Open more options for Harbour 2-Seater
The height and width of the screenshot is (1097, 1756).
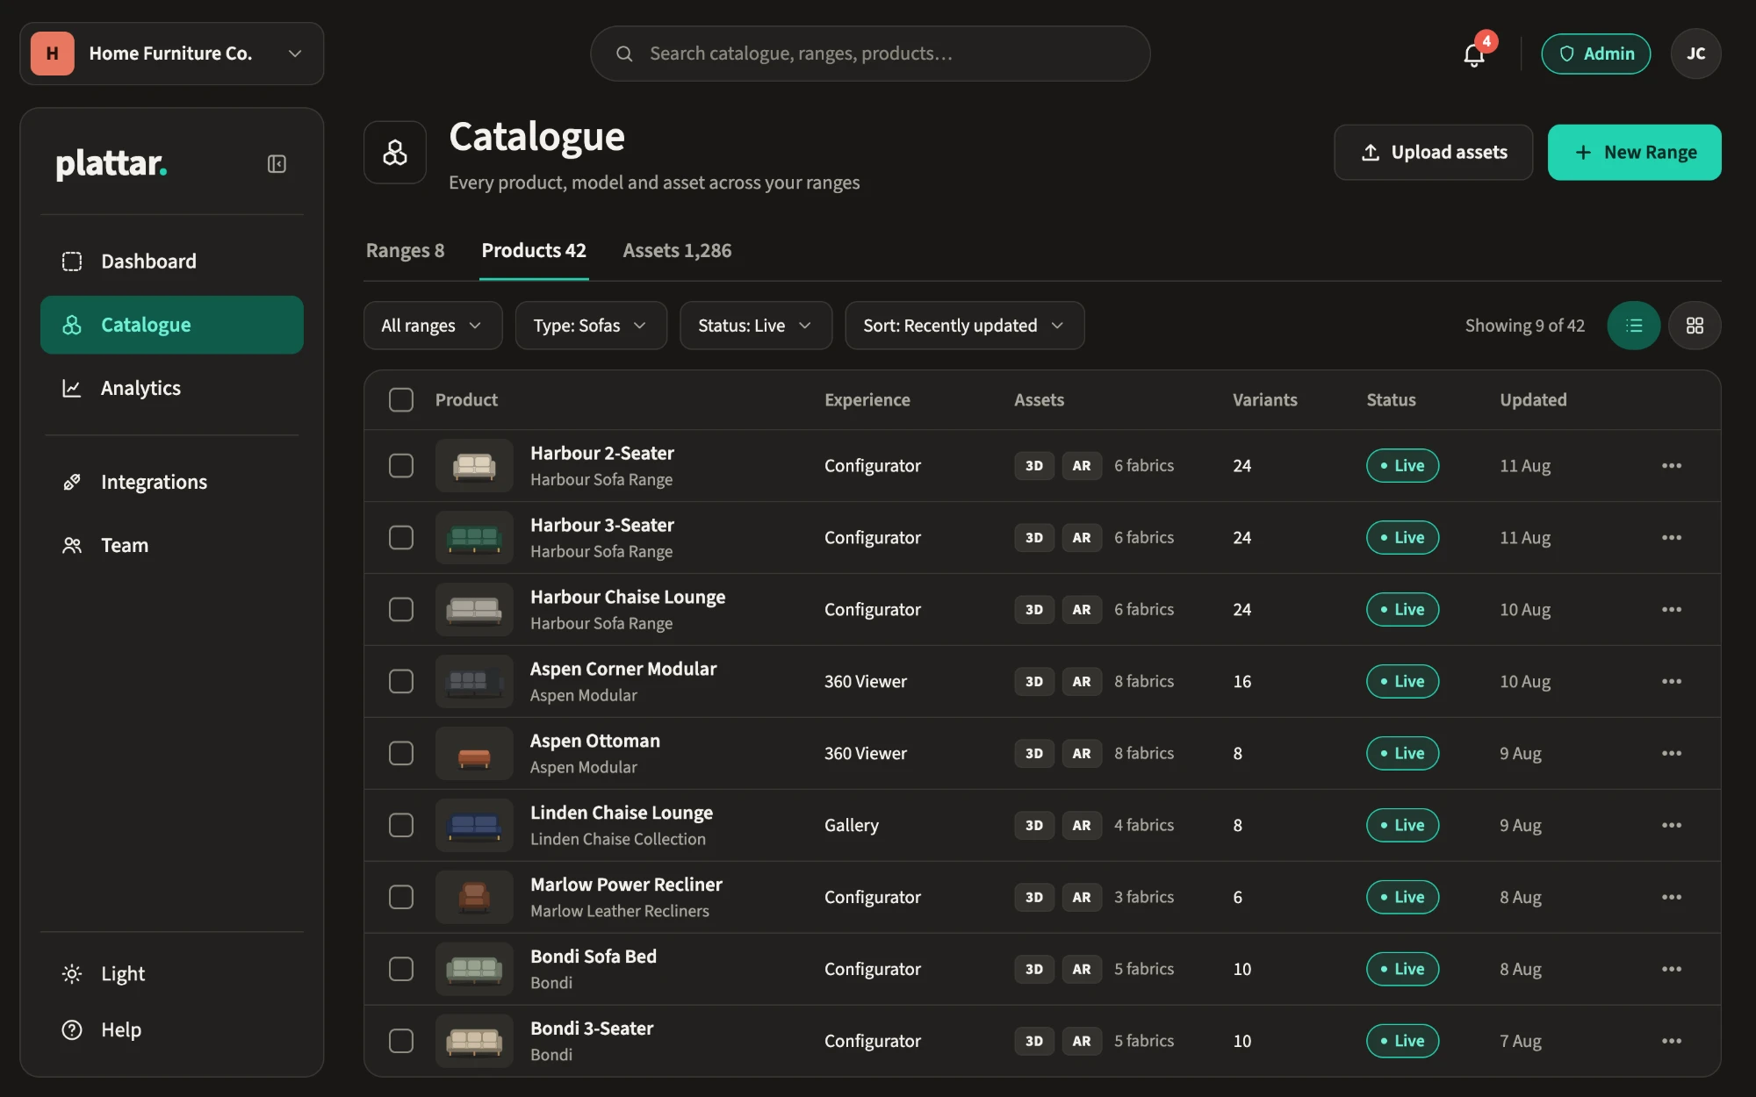[1672, 466]
